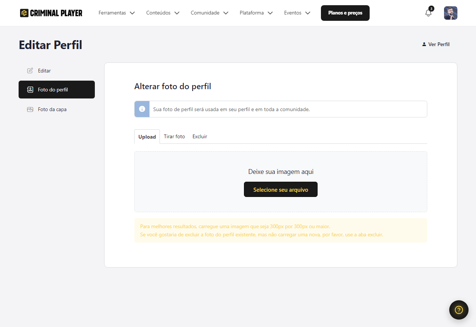This screenshot has height=327, width=476.
Task: Click the person icon beside Ver Perfil
Action: click(x=424, y=44)
